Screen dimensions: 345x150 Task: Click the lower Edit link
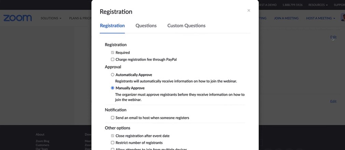(x=333, y=101)
